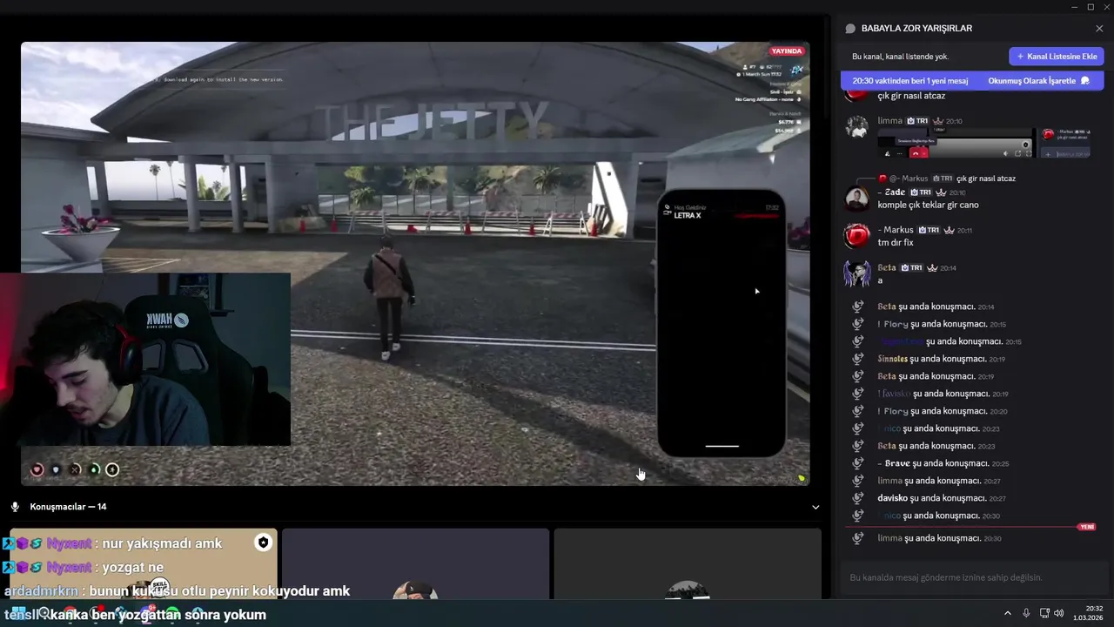Click the YAYINDA live badge on the stream

point(786,51)
